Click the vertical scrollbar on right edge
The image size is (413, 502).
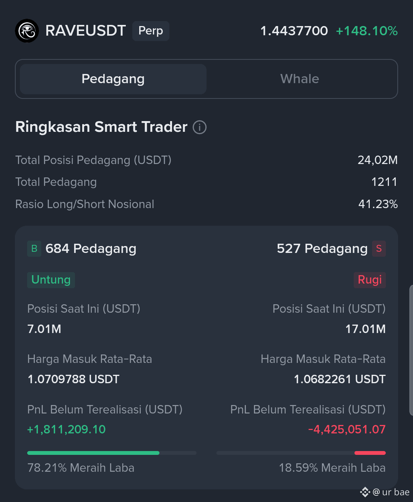[x=411, y=350]
